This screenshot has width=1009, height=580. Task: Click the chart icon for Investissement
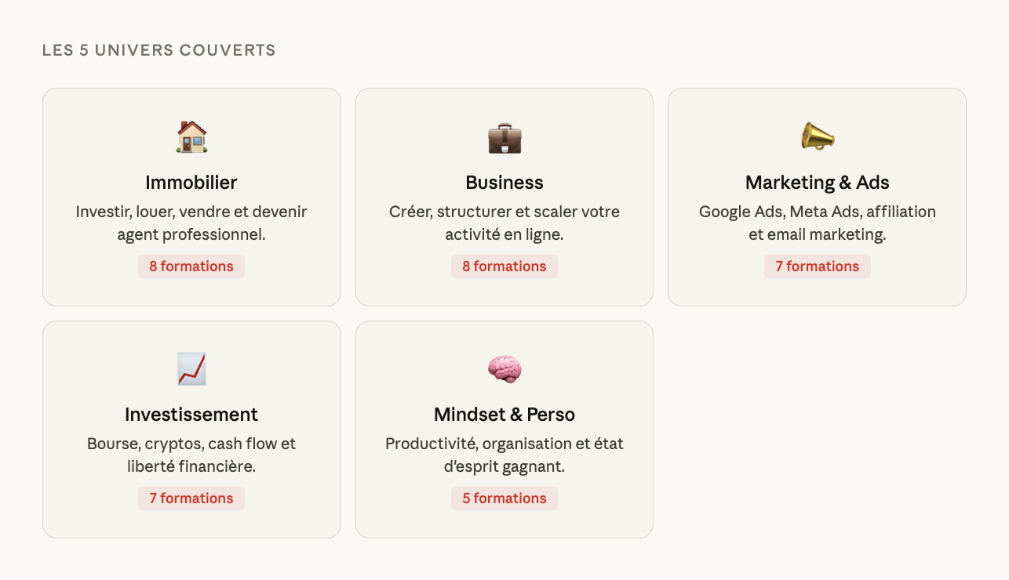click(191, 369)
